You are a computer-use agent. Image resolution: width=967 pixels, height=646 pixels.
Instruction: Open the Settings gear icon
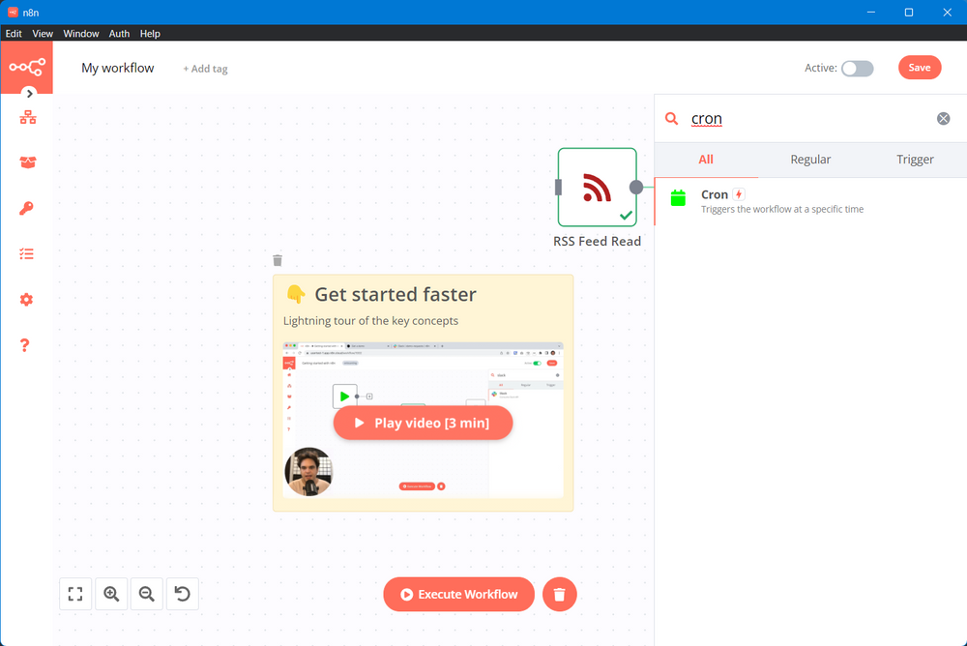coord(27,300)
